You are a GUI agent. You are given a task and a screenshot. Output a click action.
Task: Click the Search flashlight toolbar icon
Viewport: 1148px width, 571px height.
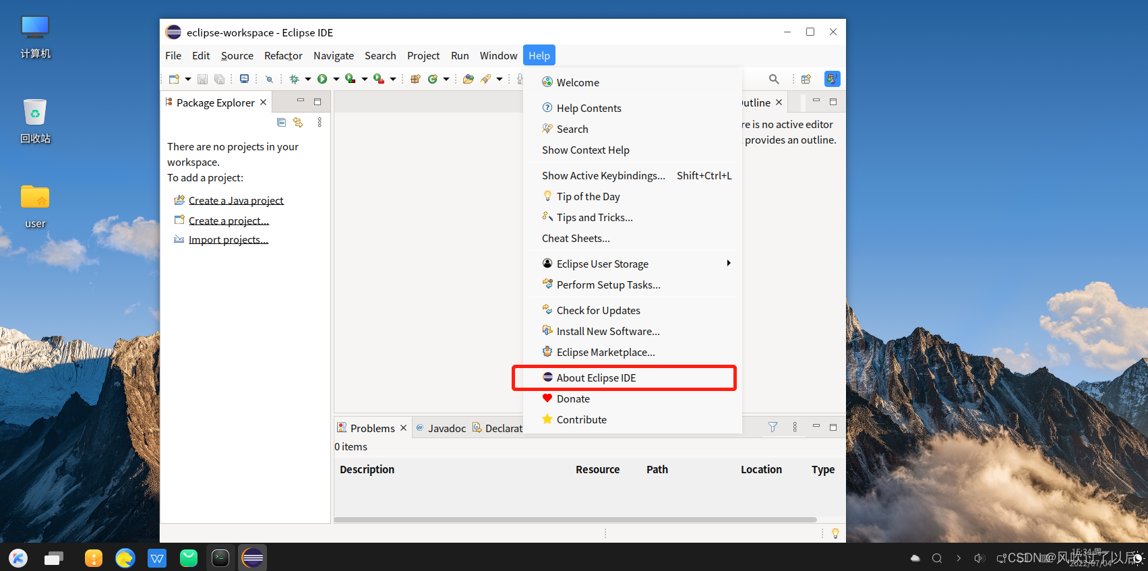(485, 79)
